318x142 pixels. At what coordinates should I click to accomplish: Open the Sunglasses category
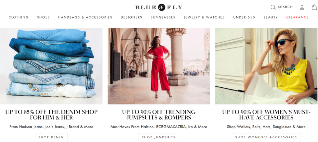click(163, 17)
